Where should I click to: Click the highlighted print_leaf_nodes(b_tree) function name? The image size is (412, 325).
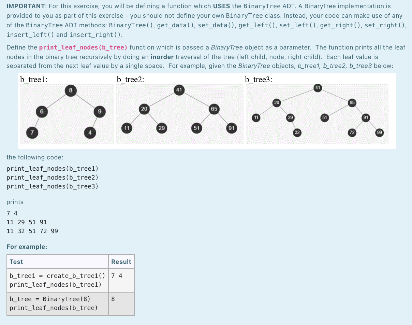click(x=83, y=47)
